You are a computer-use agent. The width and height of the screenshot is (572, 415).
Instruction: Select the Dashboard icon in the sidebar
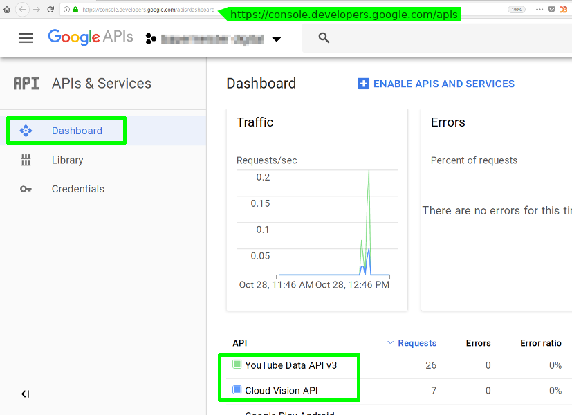coord(26,130)
